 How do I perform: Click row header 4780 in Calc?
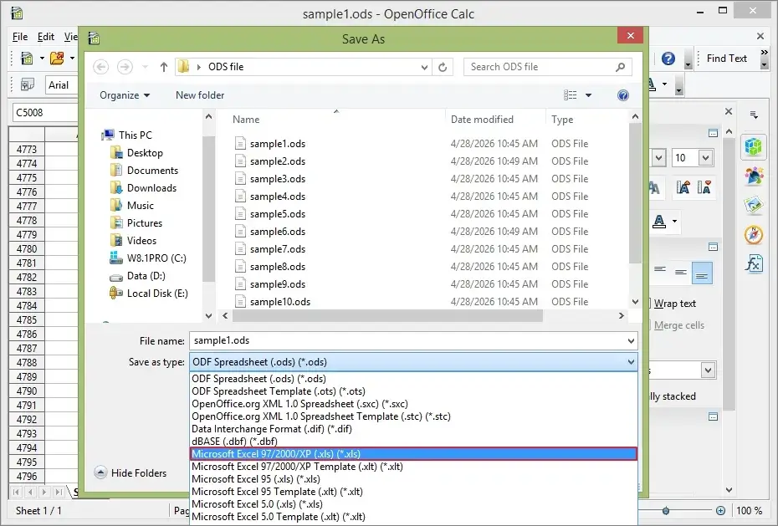[26, 249]
